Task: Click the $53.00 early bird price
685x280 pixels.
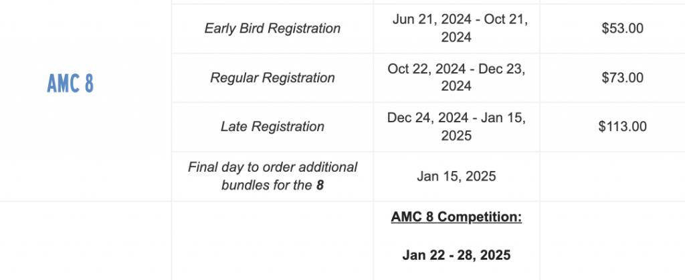Action: [622, 28]
